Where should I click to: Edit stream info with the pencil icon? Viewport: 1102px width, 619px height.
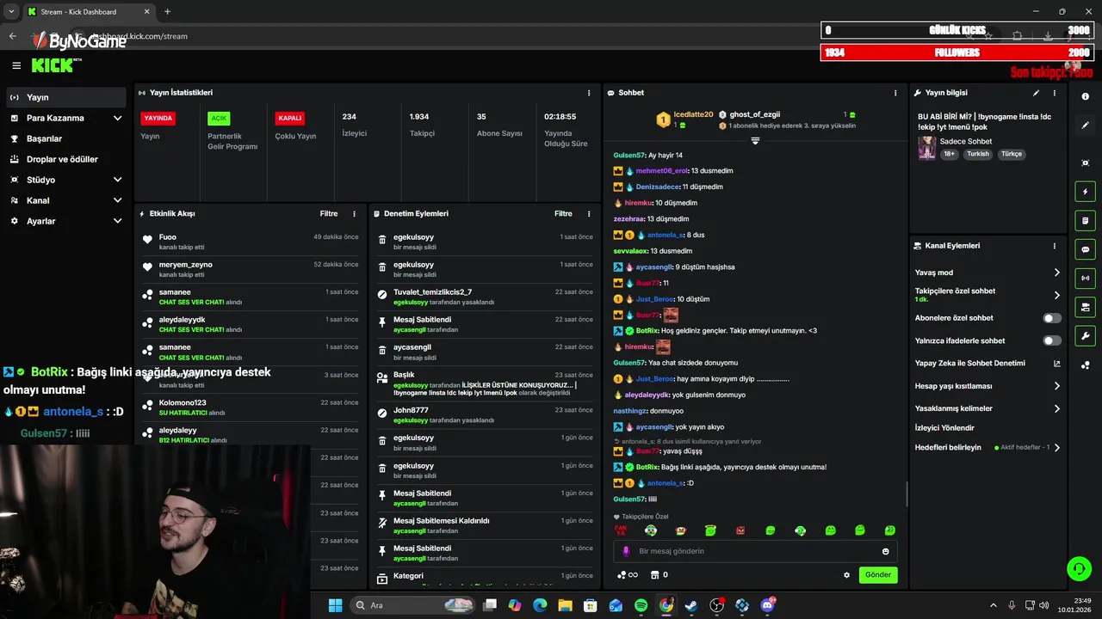click(1036, 93)
